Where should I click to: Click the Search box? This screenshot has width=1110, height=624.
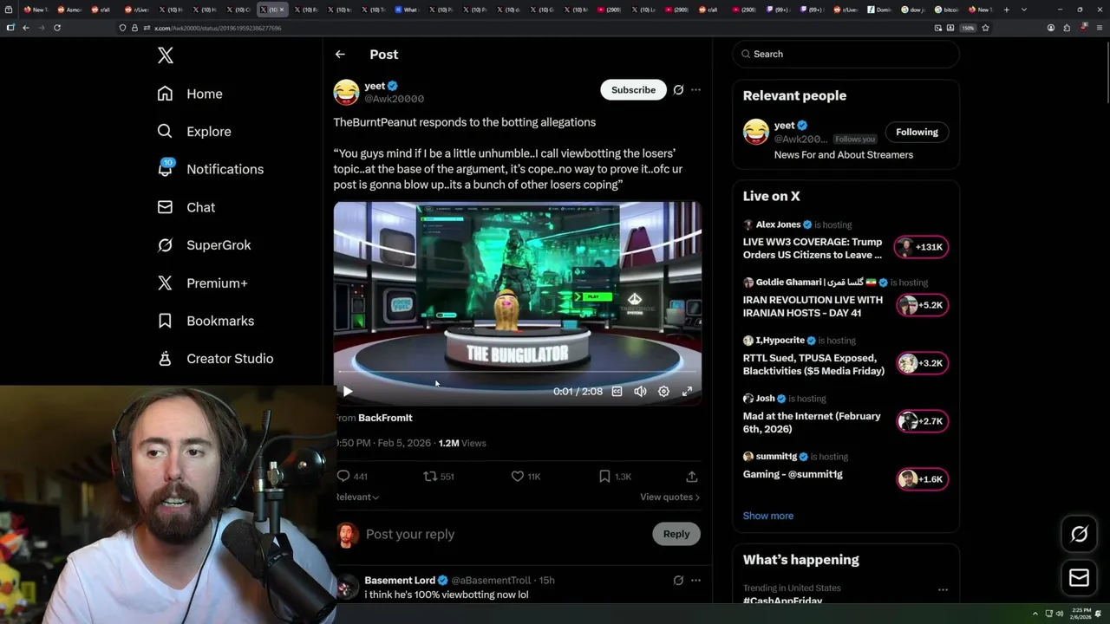(846, 54)
